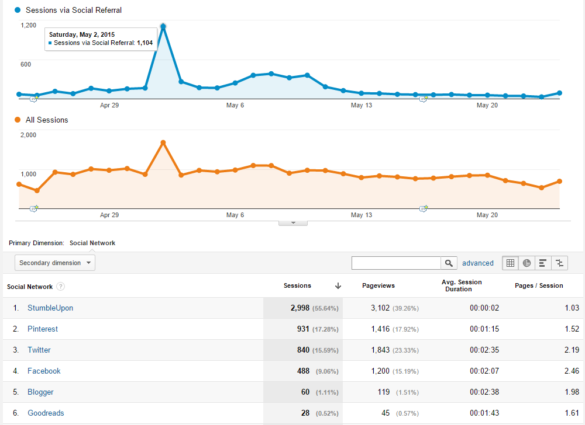Image resolution: width=585 pixels, height=425 pixels.
Task: Select the comparison view icon
Action: click(559, 263)
